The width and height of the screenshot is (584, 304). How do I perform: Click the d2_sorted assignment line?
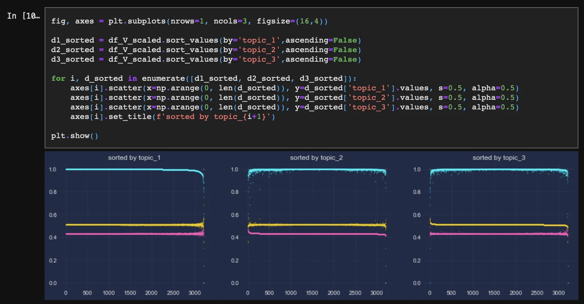pos(206,50)
